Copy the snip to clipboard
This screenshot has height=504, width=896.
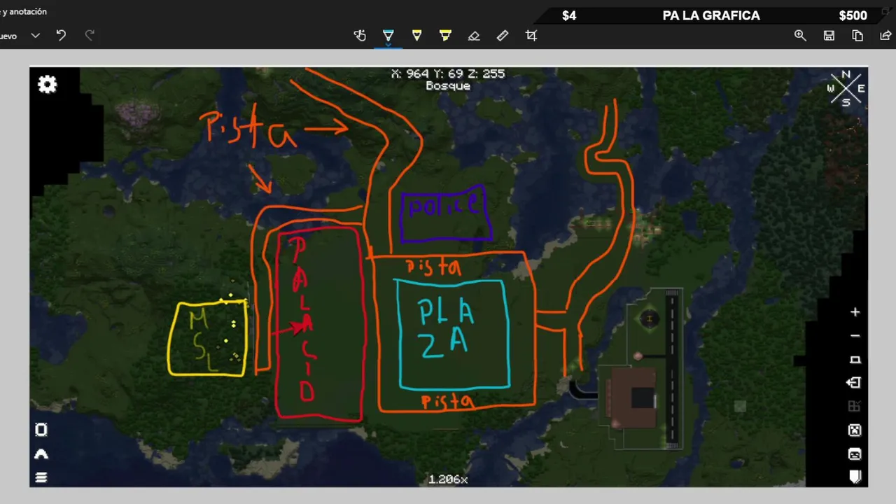857,36
